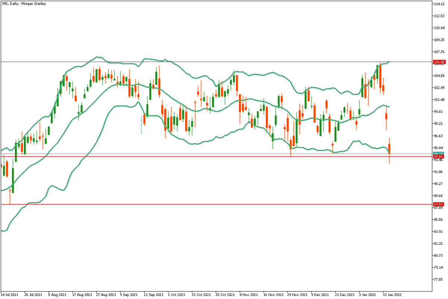The image size is (448, 299).
Task: Select the red horizontal line at 93.88
Action: coord(224,157)
